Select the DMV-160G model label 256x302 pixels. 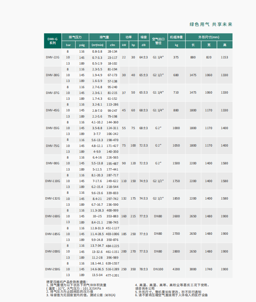tap(53, 216)
